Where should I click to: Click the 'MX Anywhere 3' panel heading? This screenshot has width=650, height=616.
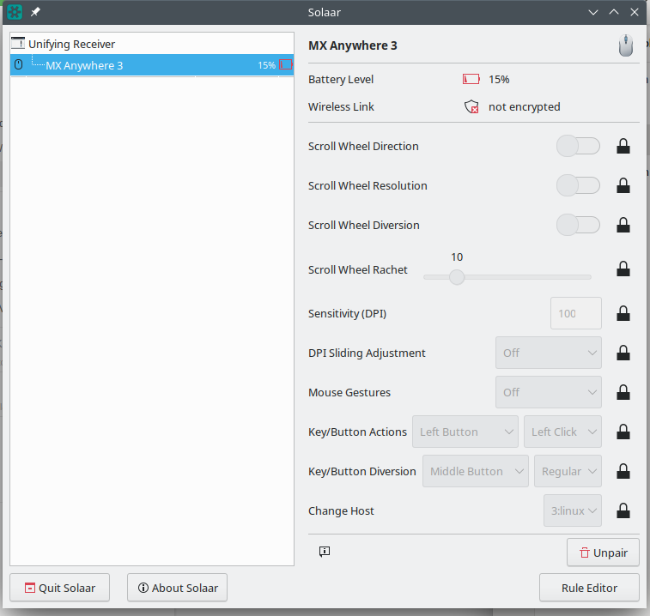[352, 45]
